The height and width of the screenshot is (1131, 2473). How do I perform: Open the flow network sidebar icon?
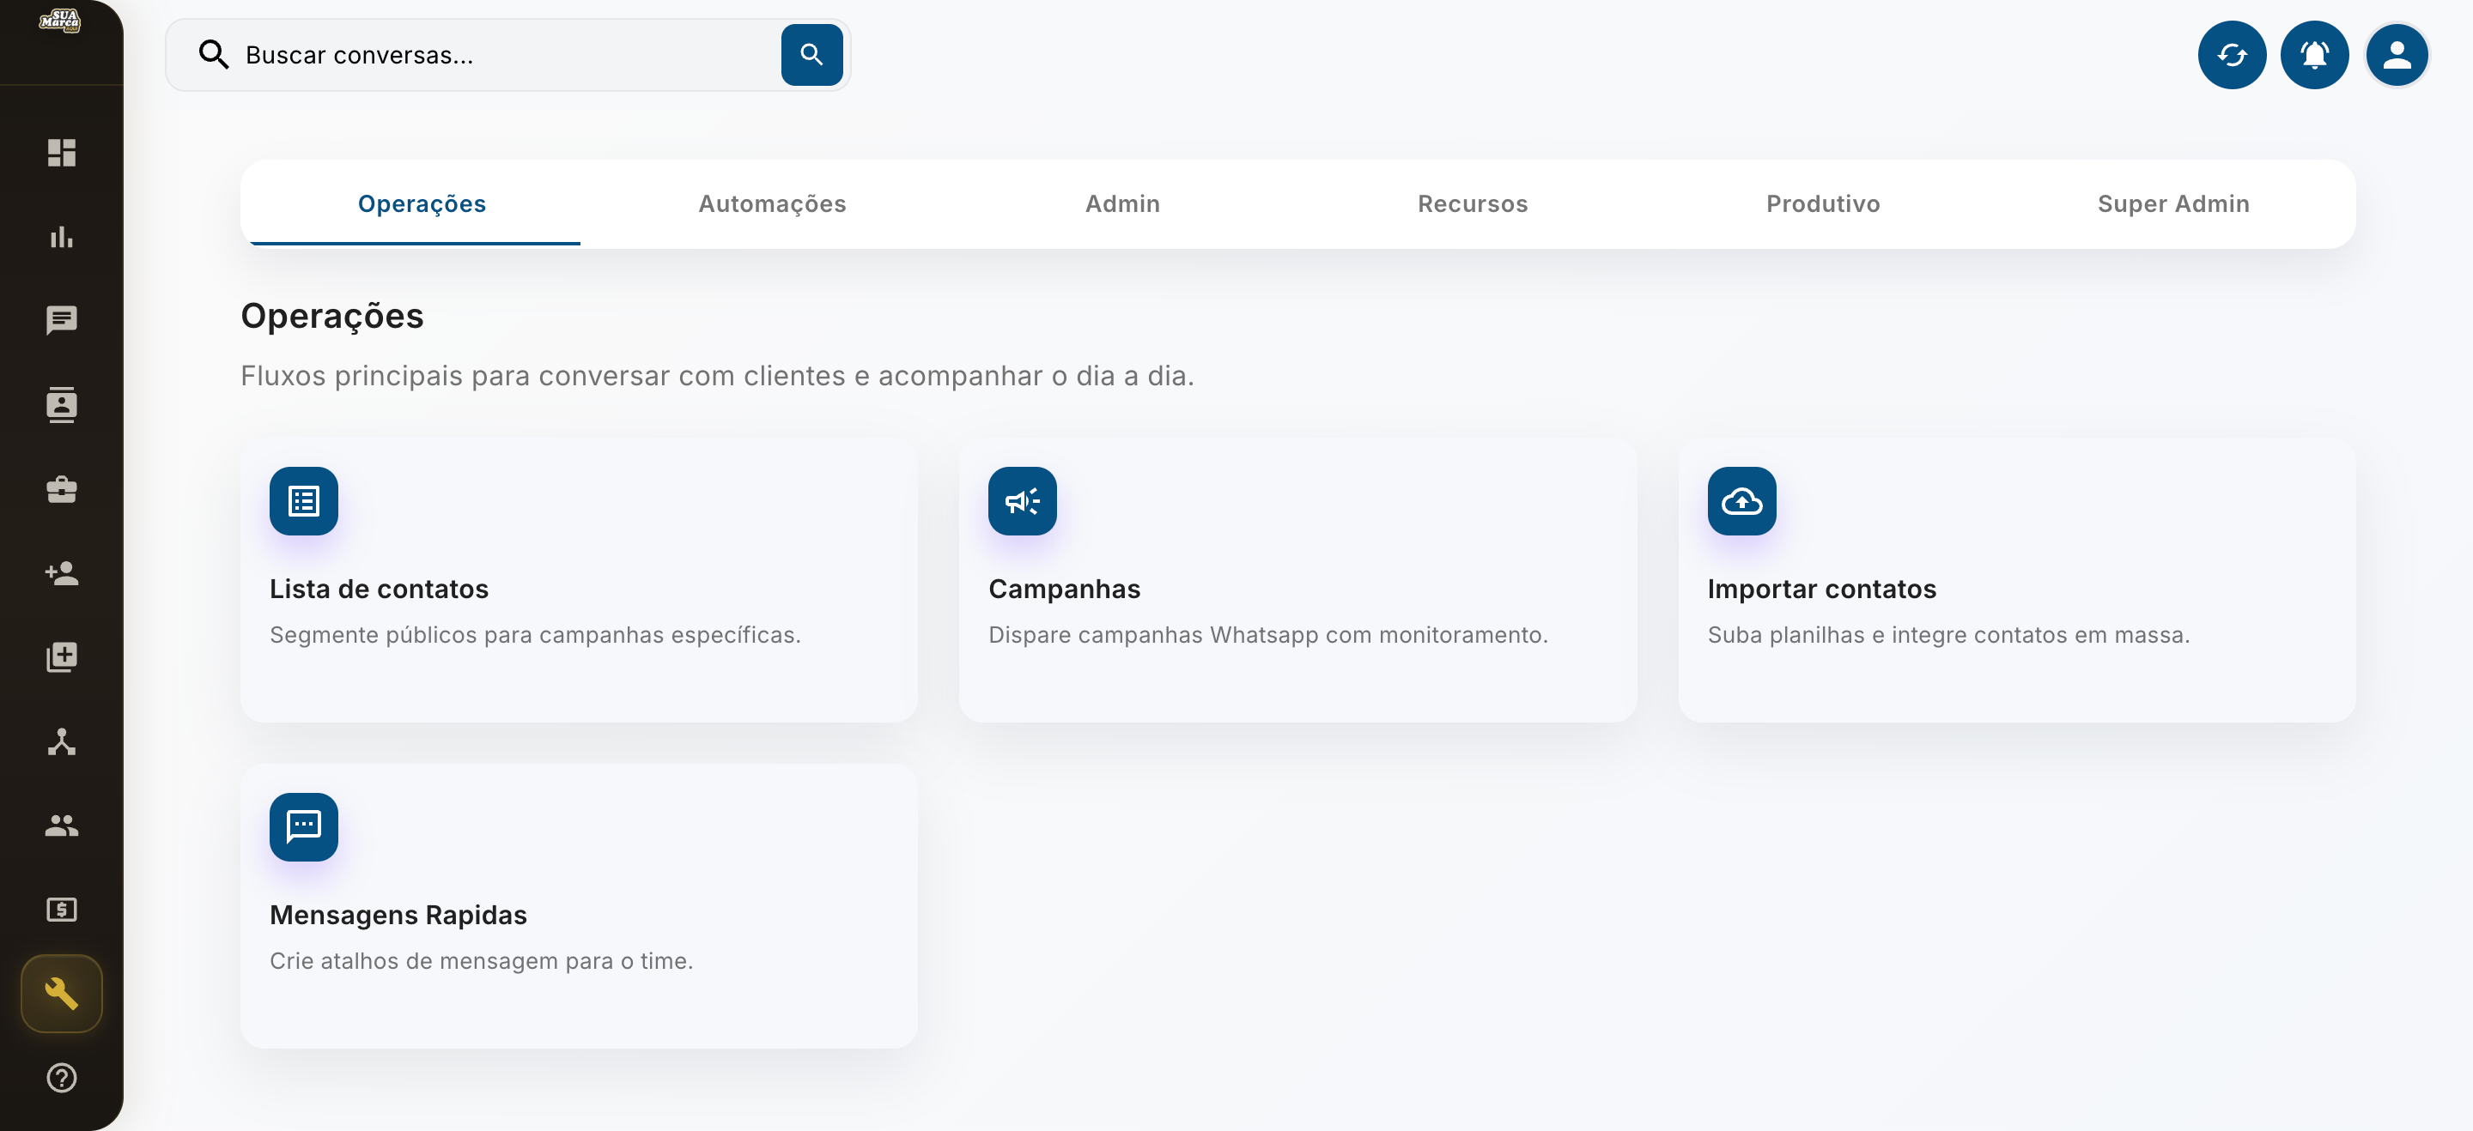tap(62, 741)
